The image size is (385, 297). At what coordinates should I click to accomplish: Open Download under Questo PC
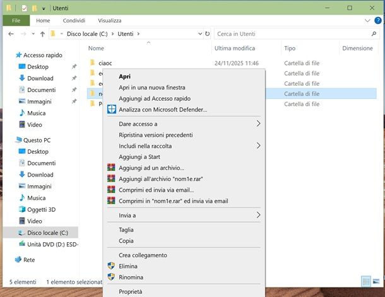pos(40,175)
